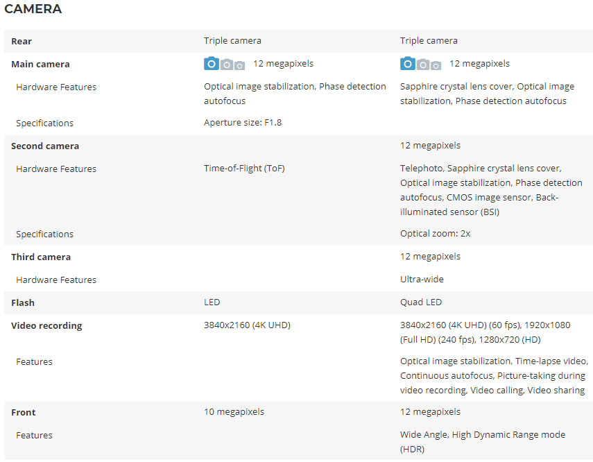Click the Second camera row label
This screenshot has height=462, width=593.
pos(45,146)
